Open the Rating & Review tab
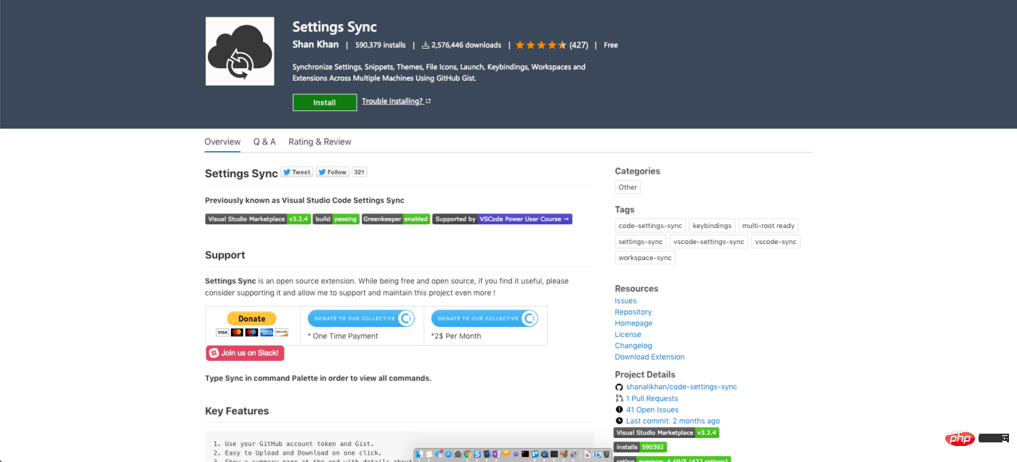The width and height of the screenshot is (1017, 462). click(320, 142)
